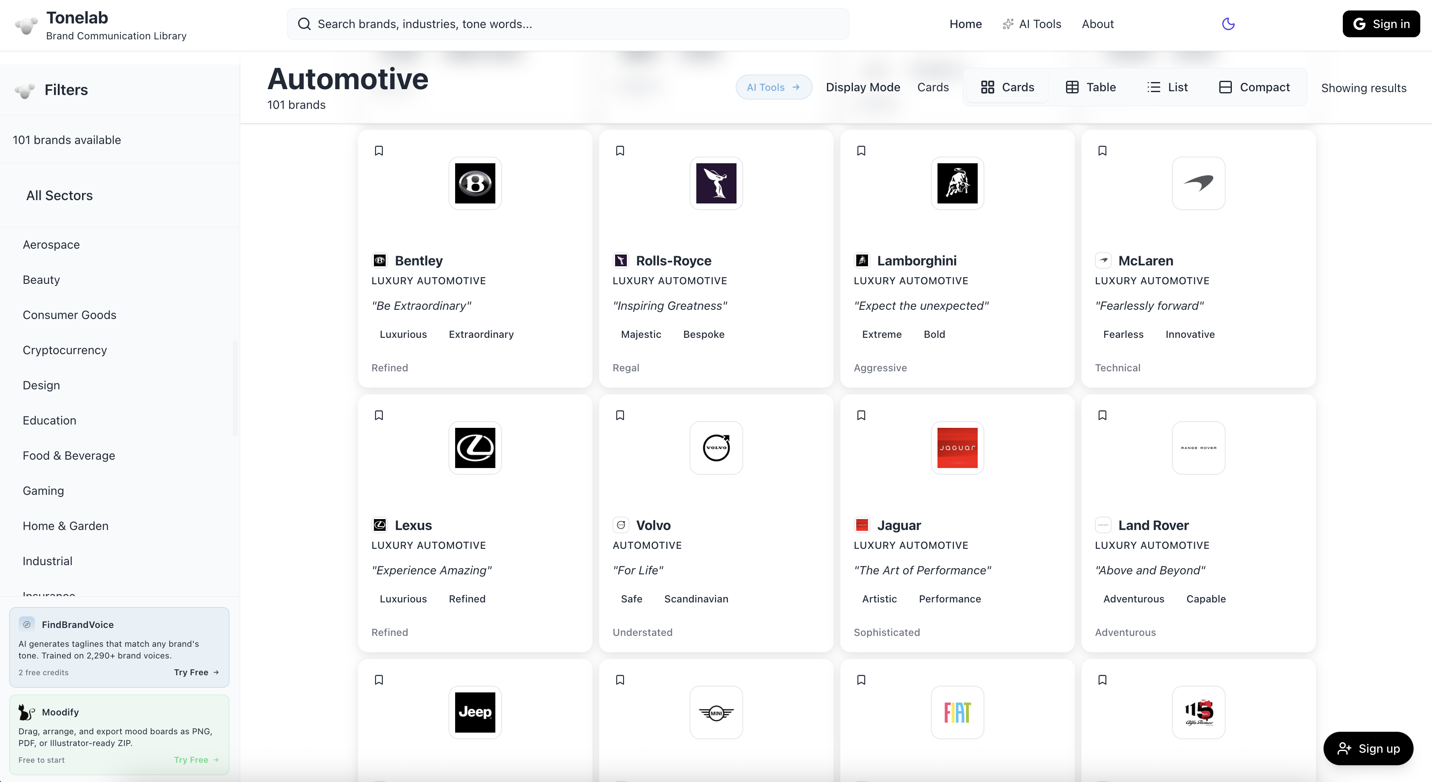Click the Scandinavian tone tag on Volvo
The height and width of the screenshot is (782, 1432).
pyautogui.click(x=696, y=599)
